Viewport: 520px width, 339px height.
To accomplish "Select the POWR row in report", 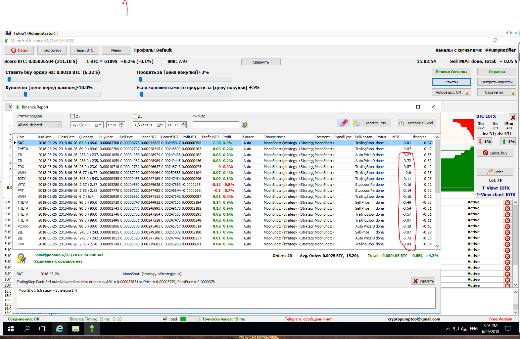I will 225,226.
